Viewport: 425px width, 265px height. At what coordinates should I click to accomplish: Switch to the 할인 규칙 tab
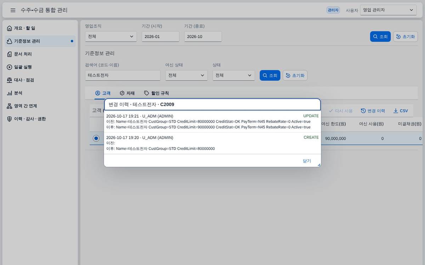[156, 93]
